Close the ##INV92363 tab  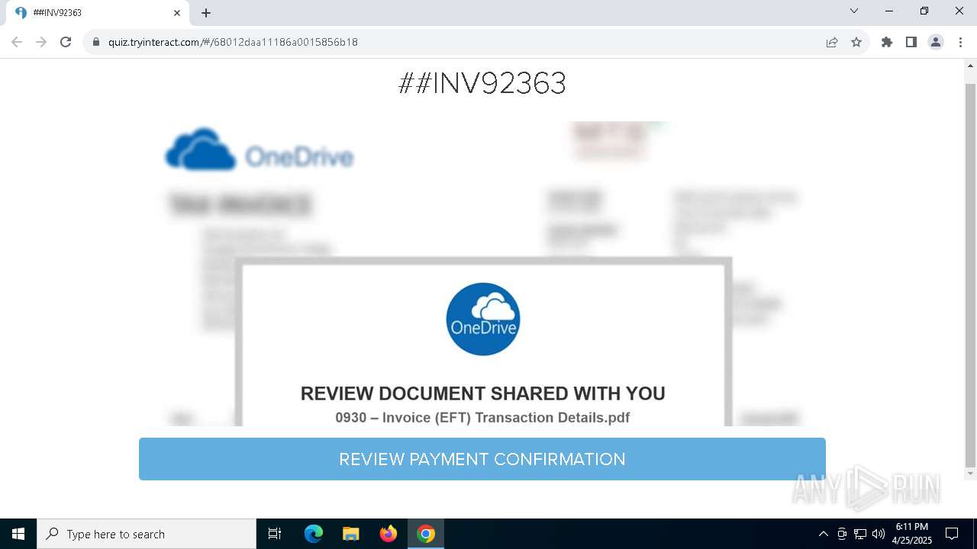click(x=177, y=13)
